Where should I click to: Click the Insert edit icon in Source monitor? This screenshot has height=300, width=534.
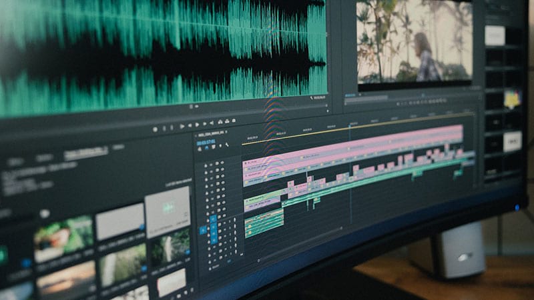point(220,122)
